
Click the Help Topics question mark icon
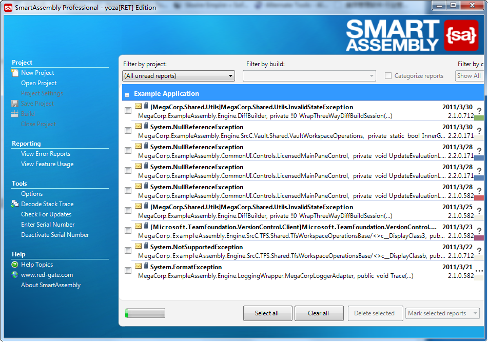click(14, 265)
